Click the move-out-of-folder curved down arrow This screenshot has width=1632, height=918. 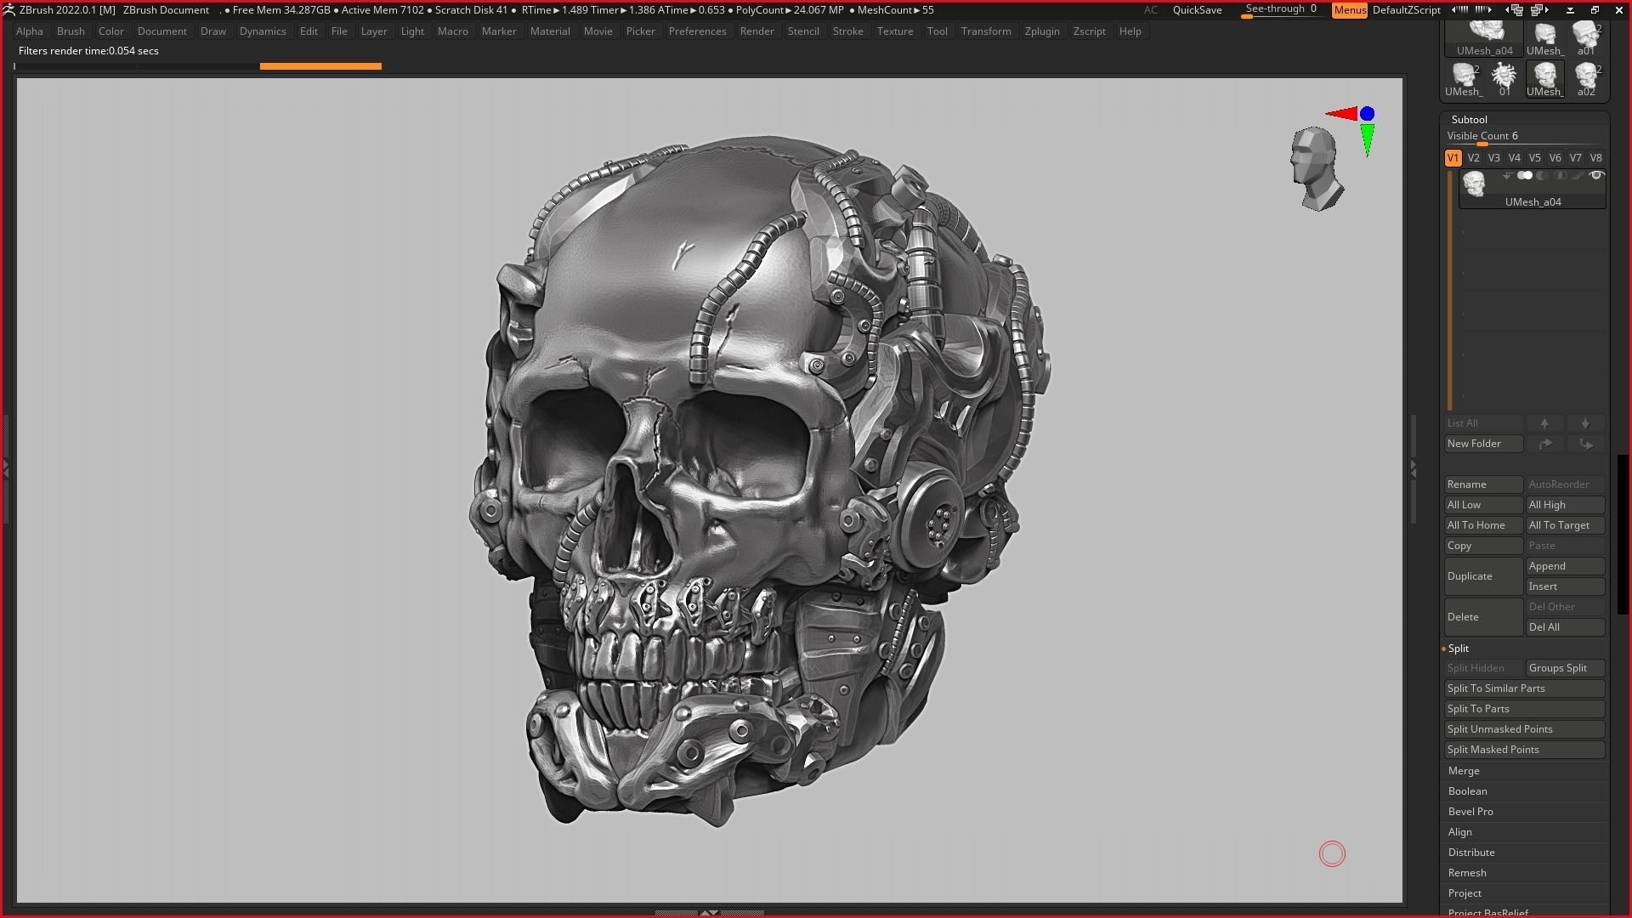(x=1585, y=444)
